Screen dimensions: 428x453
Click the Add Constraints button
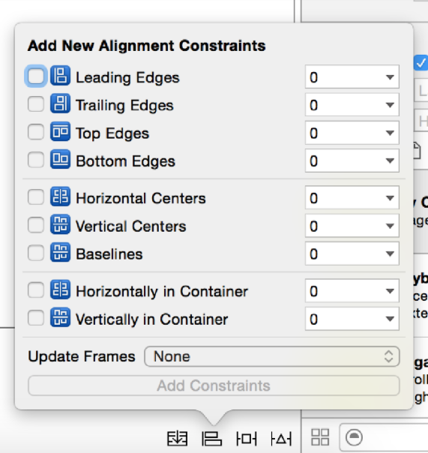pyautogui.click(x=214, y=385)
